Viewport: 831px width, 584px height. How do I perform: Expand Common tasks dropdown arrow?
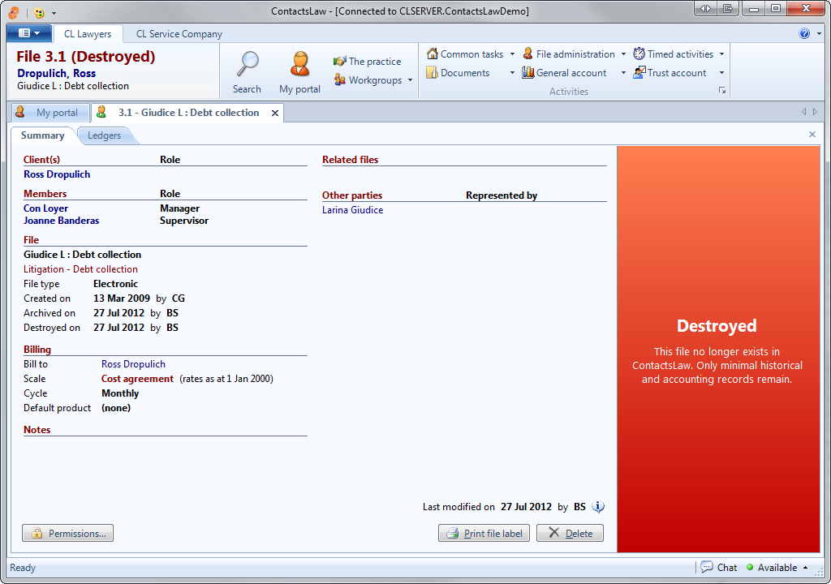(512, 54)
